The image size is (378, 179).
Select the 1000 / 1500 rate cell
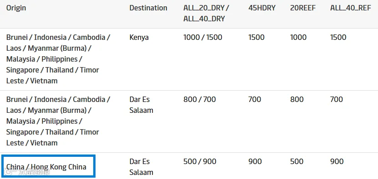pyautogui.click(x=202, y=38)
